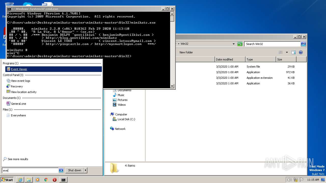Open Local Disk (C:) in navigation pane

point(126,119)
